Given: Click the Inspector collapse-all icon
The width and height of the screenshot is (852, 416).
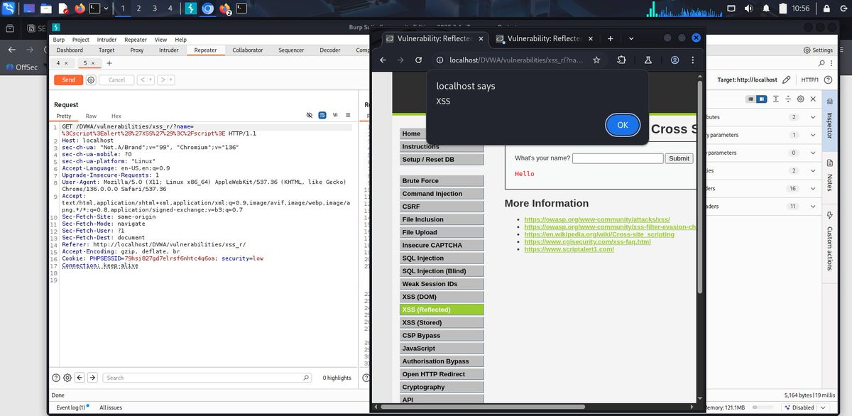Looking at the screenshot, I should coord(788,99).
